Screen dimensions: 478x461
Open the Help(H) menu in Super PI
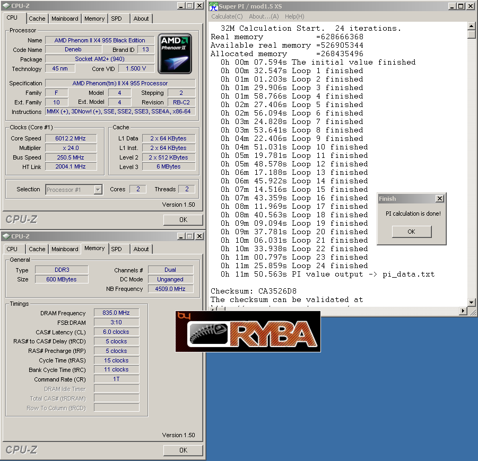294,16
